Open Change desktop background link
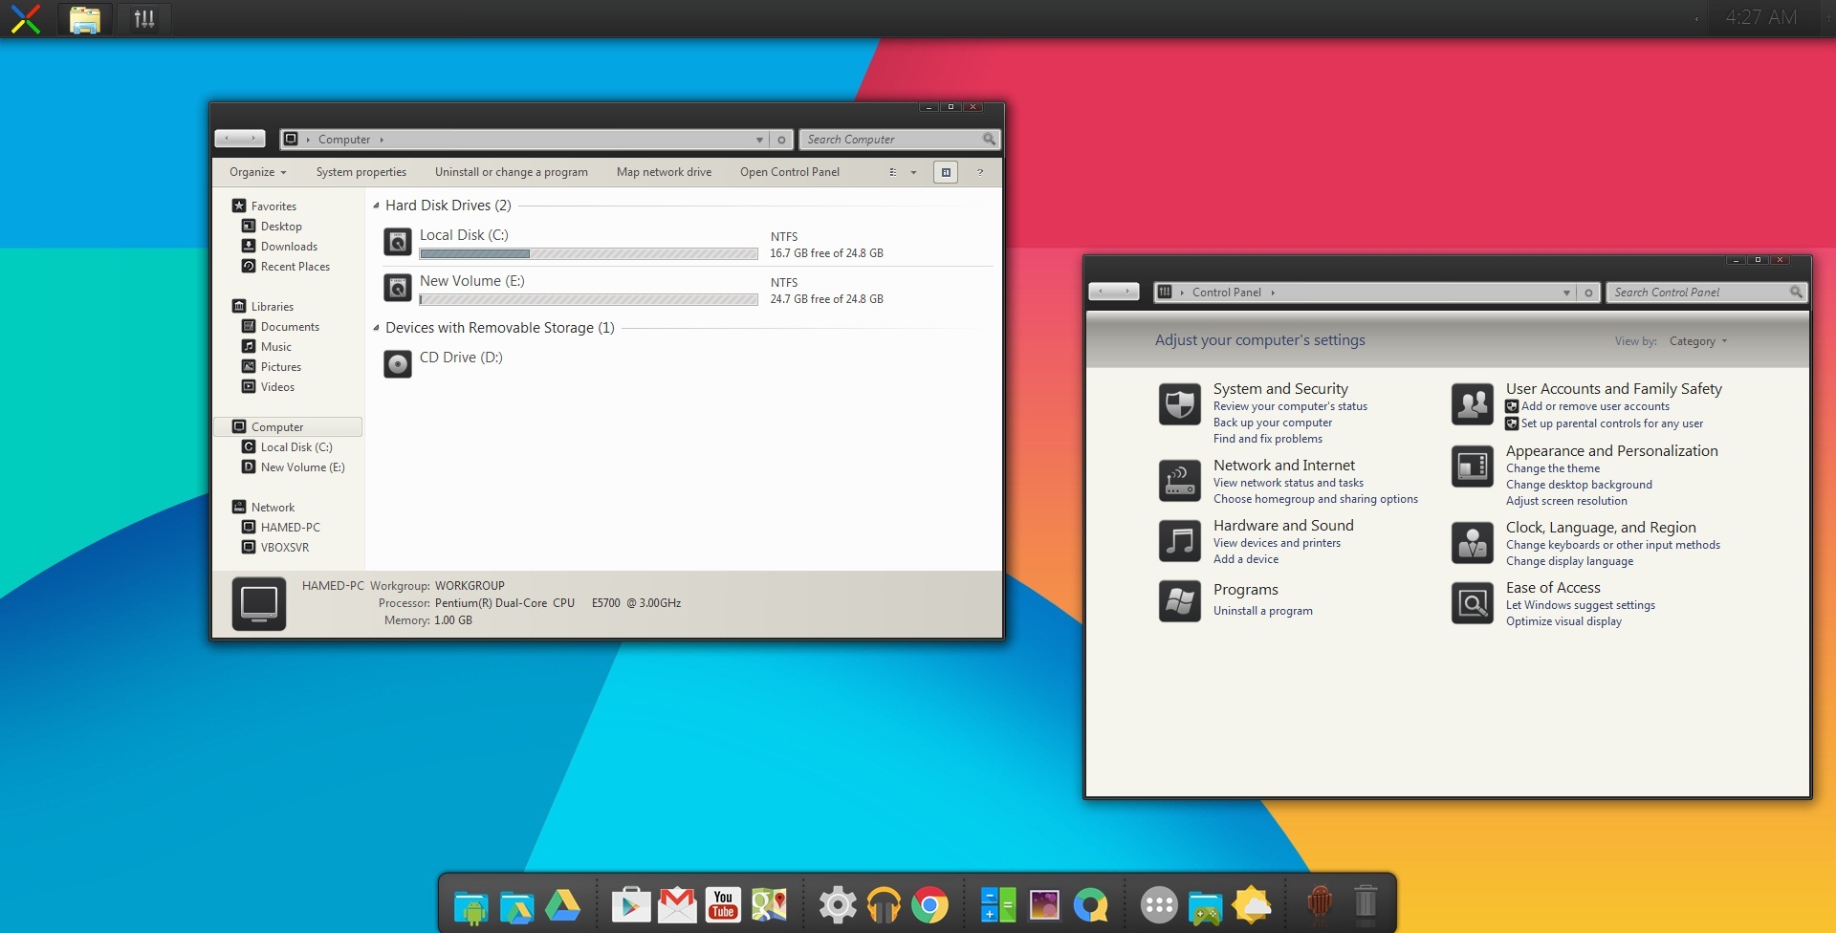1836x933 pixels. coord(1578,485)
